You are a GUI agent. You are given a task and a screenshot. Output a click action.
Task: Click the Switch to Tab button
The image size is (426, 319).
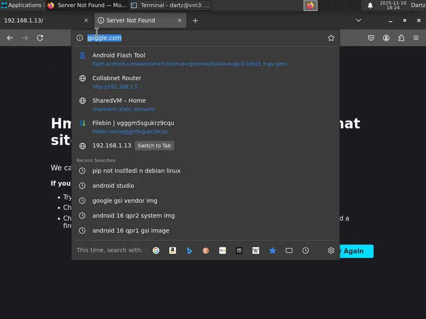point(154,146)
